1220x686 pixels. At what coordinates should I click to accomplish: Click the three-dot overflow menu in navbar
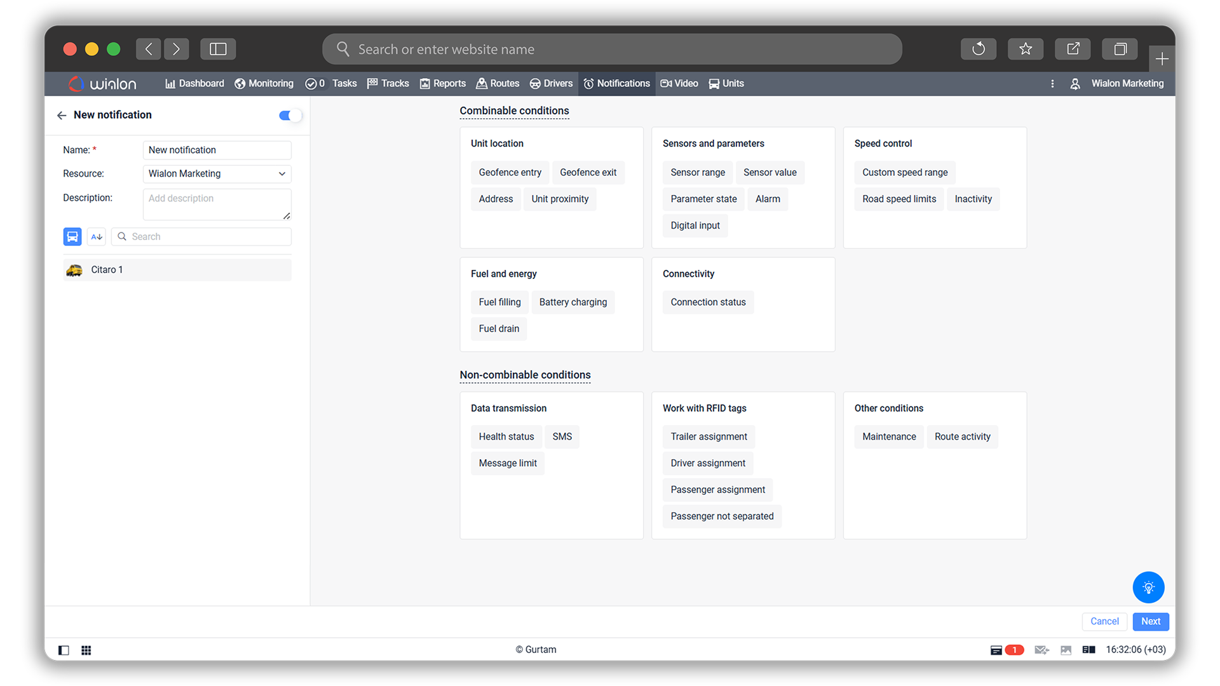1052,83
